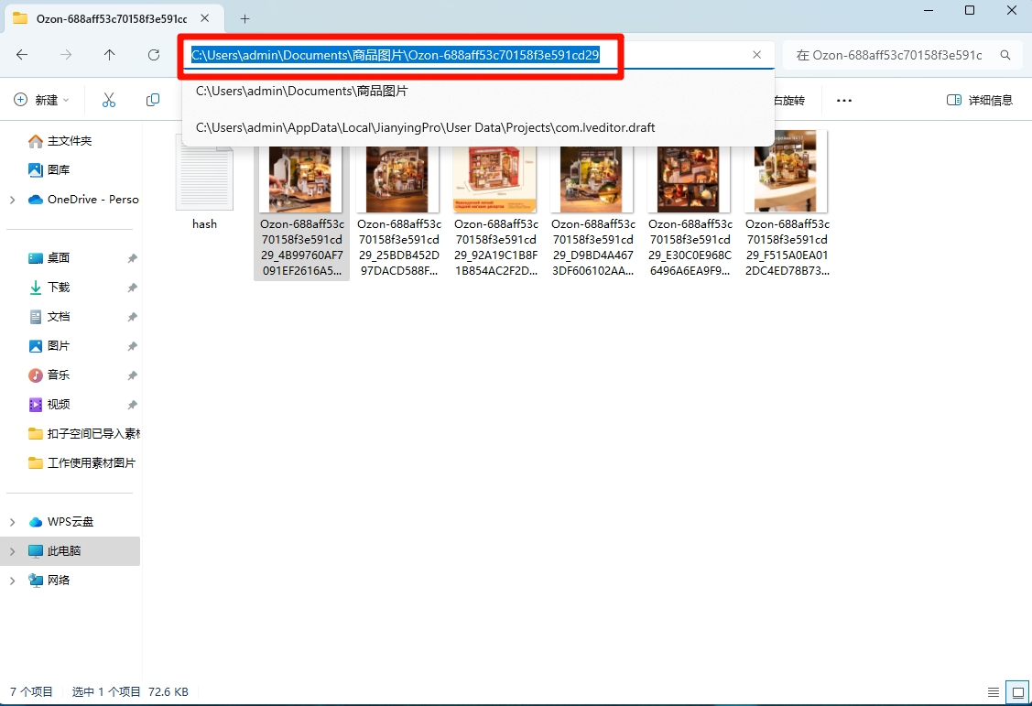
Task: Toggle the 详细信息 details pane
Action: pyautogui.click(x=980, y=100)
